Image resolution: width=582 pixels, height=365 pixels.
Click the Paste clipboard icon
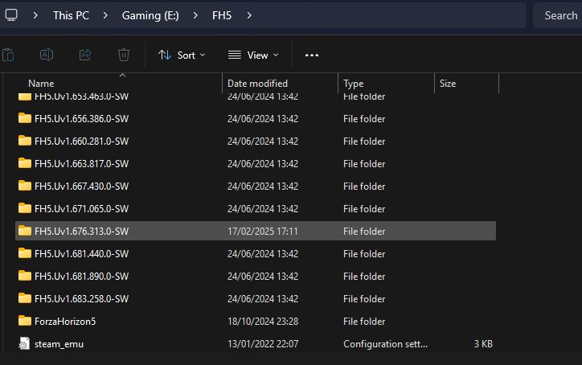[8, 55]
